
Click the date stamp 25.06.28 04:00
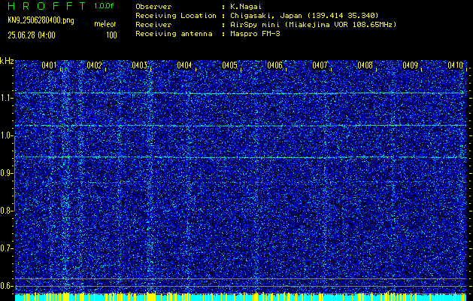[32, 35]
